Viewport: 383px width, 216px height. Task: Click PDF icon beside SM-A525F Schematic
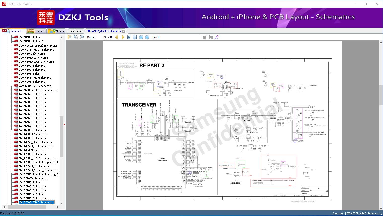point(16,94)
